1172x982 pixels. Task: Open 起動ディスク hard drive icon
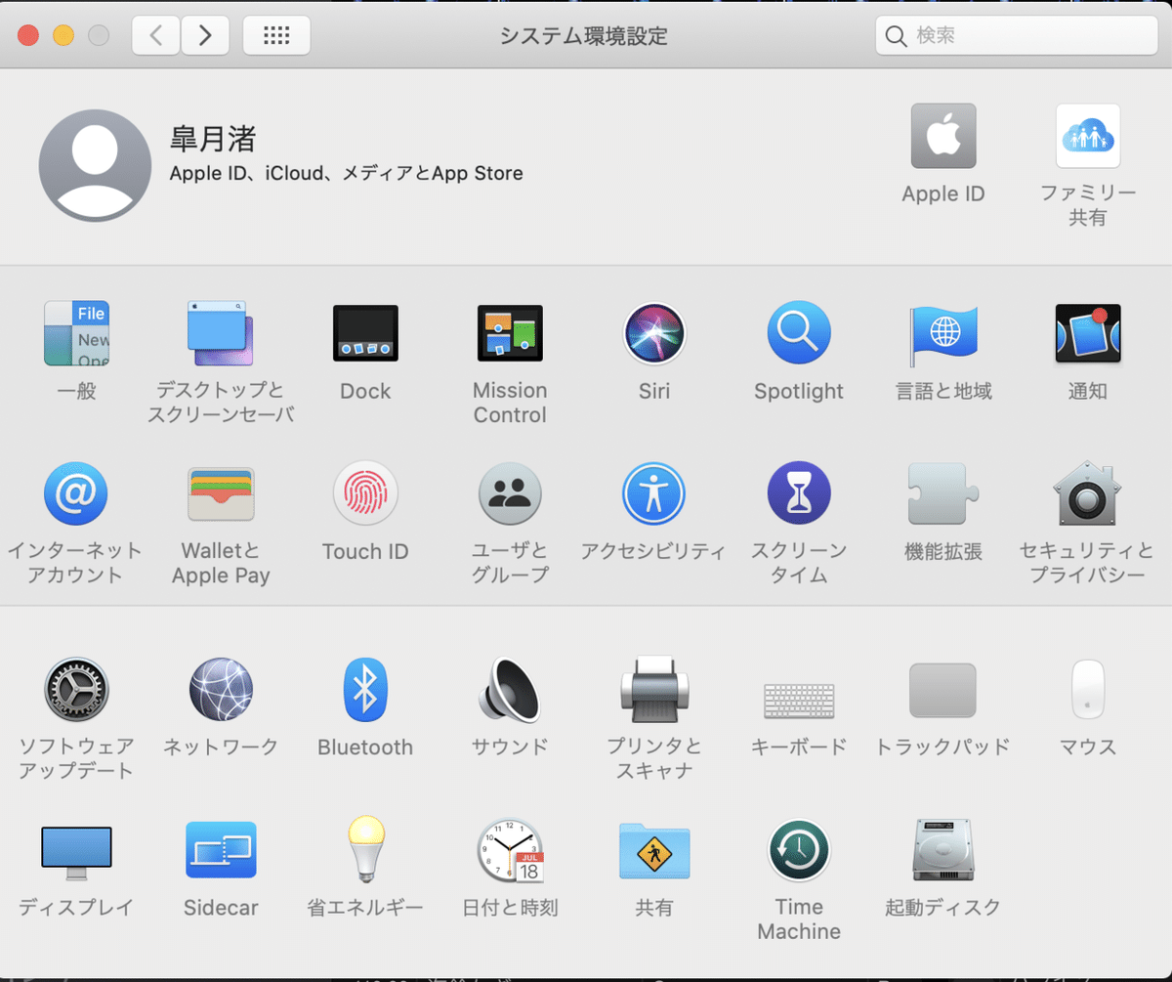tap(943, 850)
